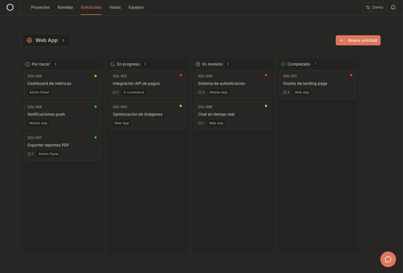Click the hexagon app logo
This screenshot has width=403, height=273.
pos(10,7)
